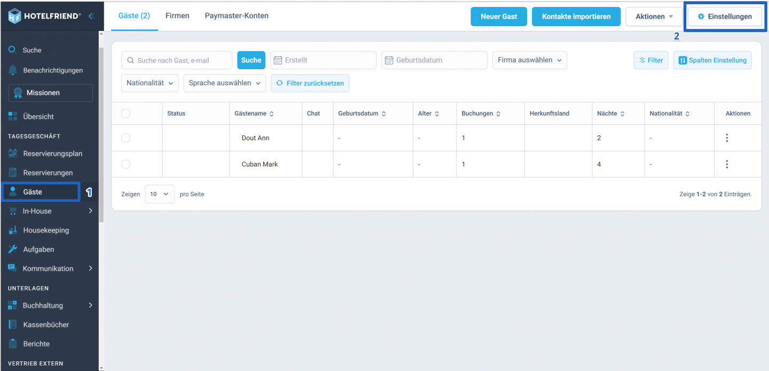Switch to Firmen tab

(177, 16)
